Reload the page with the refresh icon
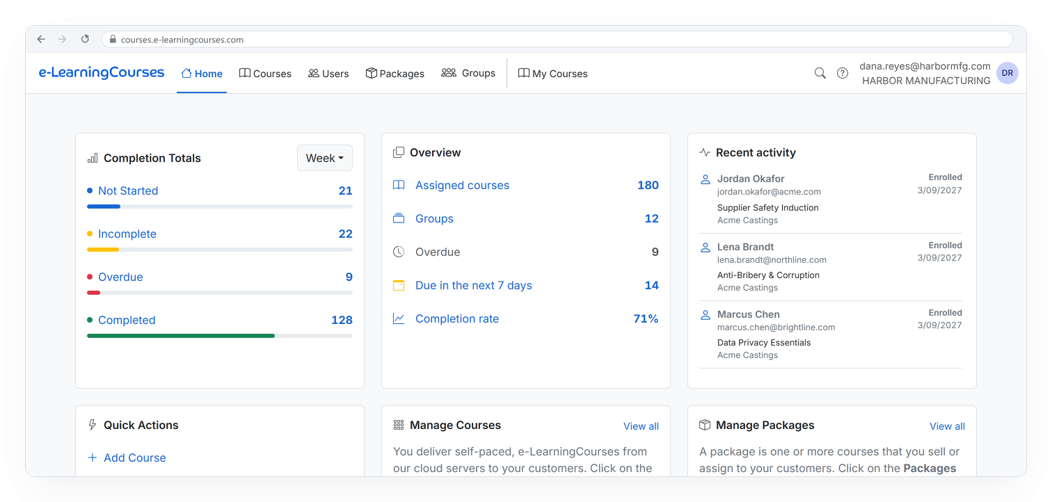Image resolution: width=1052 pixels, height=502 pixels. tap(85, 40)
